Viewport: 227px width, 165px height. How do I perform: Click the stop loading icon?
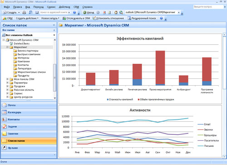[104, 12]
